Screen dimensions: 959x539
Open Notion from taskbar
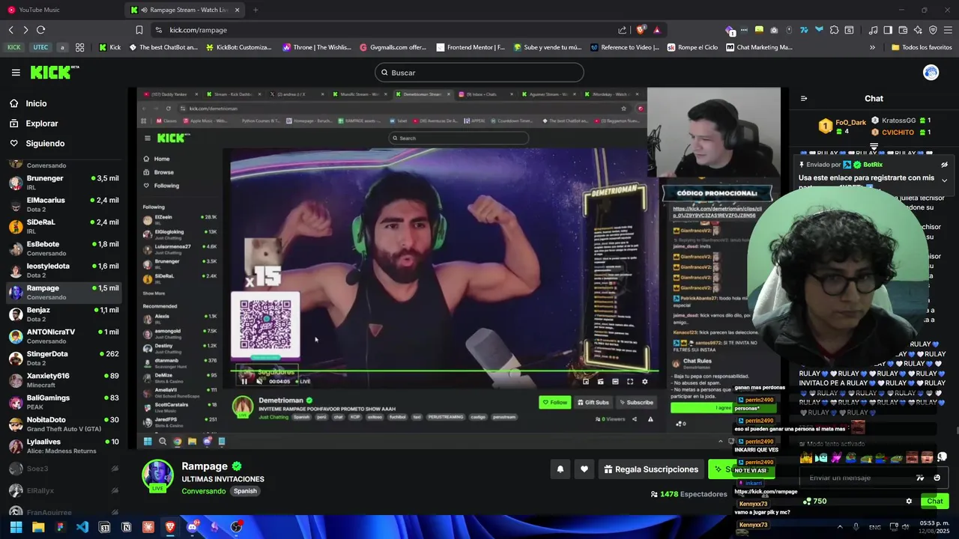tap(126, 527)
